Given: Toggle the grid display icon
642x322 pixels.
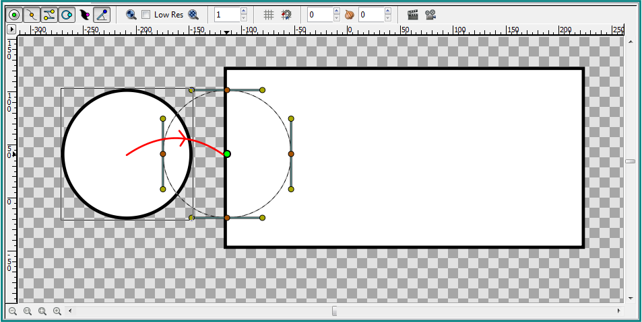Looking at the screenshot, I should coord(268,15).
